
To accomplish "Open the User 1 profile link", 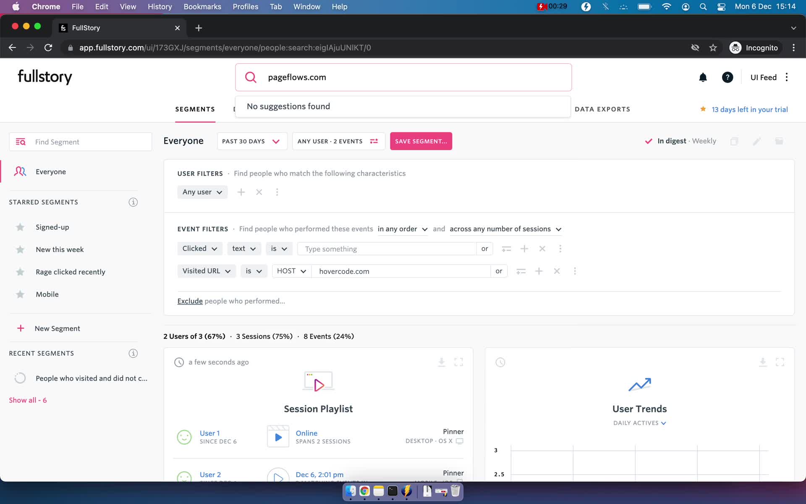I will [209, 433].
